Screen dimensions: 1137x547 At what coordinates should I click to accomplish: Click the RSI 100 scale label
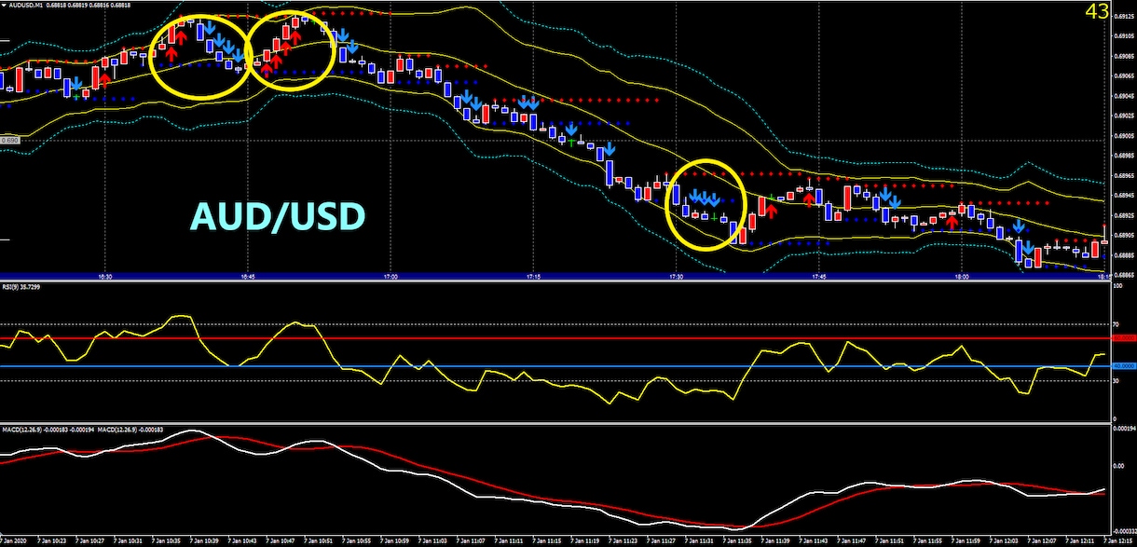(1118, 285)
